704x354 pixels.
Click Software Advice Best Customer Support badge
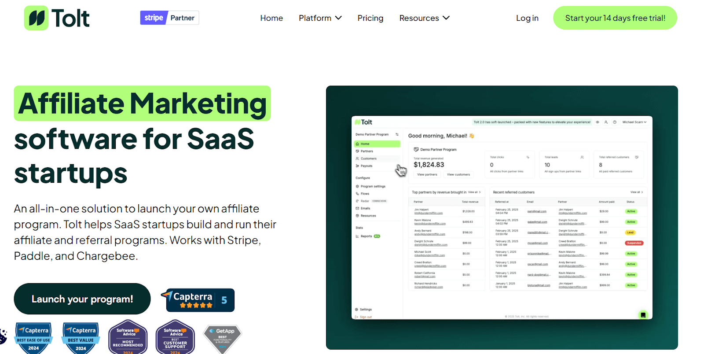[x=175, y=337]
